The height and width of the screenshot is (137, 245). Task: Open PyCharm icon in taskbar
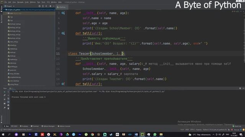click(142, 134)
